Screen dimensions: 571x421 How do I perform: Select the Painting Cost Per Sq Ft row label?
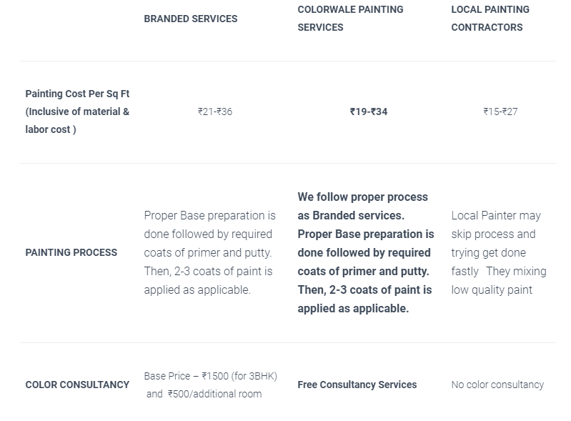(77, 94)
